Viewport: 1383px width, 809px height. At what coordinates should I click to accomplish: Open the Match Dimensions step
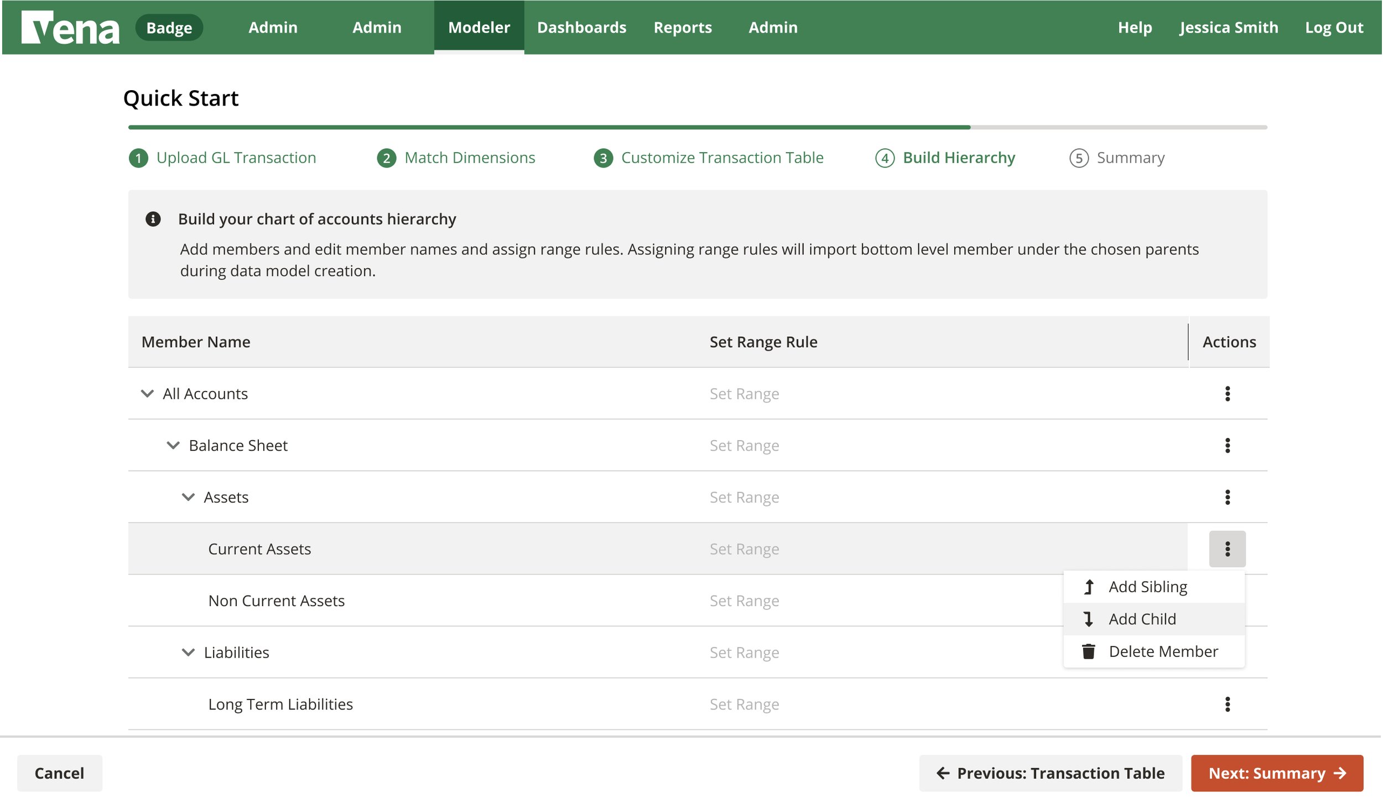[469, 157]
